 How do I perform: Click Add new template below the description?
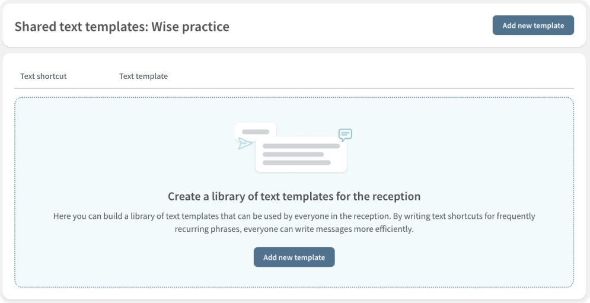tap(294, 257)
